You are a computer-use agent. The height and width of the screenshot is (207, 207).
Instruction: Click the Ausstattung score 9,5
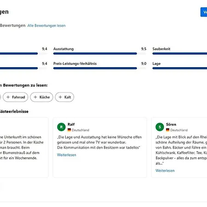point(144,49)
